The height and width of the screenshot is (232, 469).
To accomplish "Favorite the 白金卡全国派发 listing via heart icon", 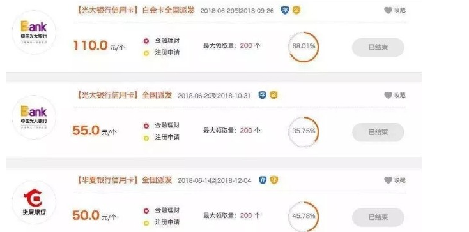I will tap(388, 10).
